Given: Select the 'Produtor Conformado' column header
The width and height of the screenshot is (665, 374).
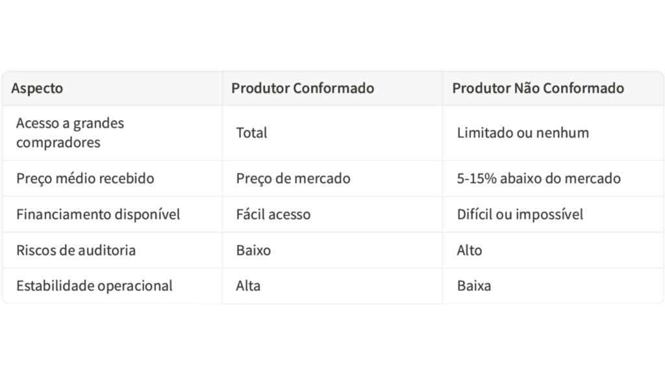Looking at the screenshot, I should 303,88.
